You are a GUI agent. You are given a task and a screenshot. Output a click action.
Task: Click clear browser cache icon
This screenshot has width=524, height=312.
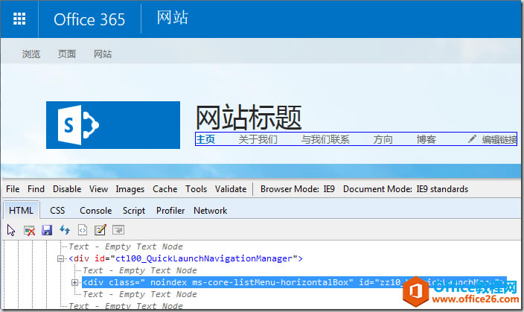pyautogui.click(x=30, y=230)
